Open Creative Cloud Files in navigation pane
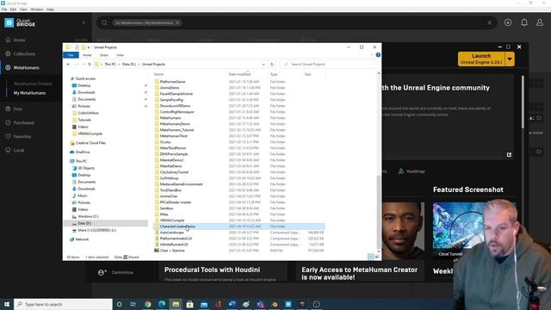The height and width of the screenshot is (310, 551). (x=90, y=143)
